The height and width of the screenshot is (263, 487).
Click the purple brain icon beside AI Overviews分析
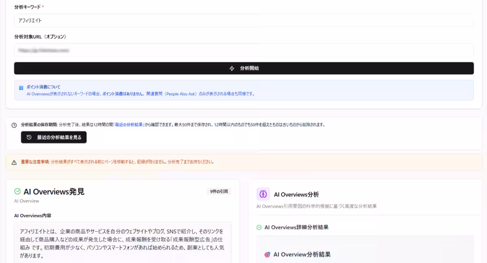263,194
